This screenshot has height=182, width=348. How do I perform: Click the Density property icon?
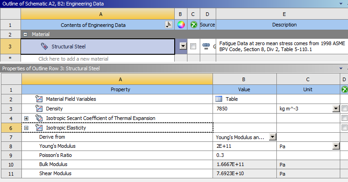[x=39, y=109]
